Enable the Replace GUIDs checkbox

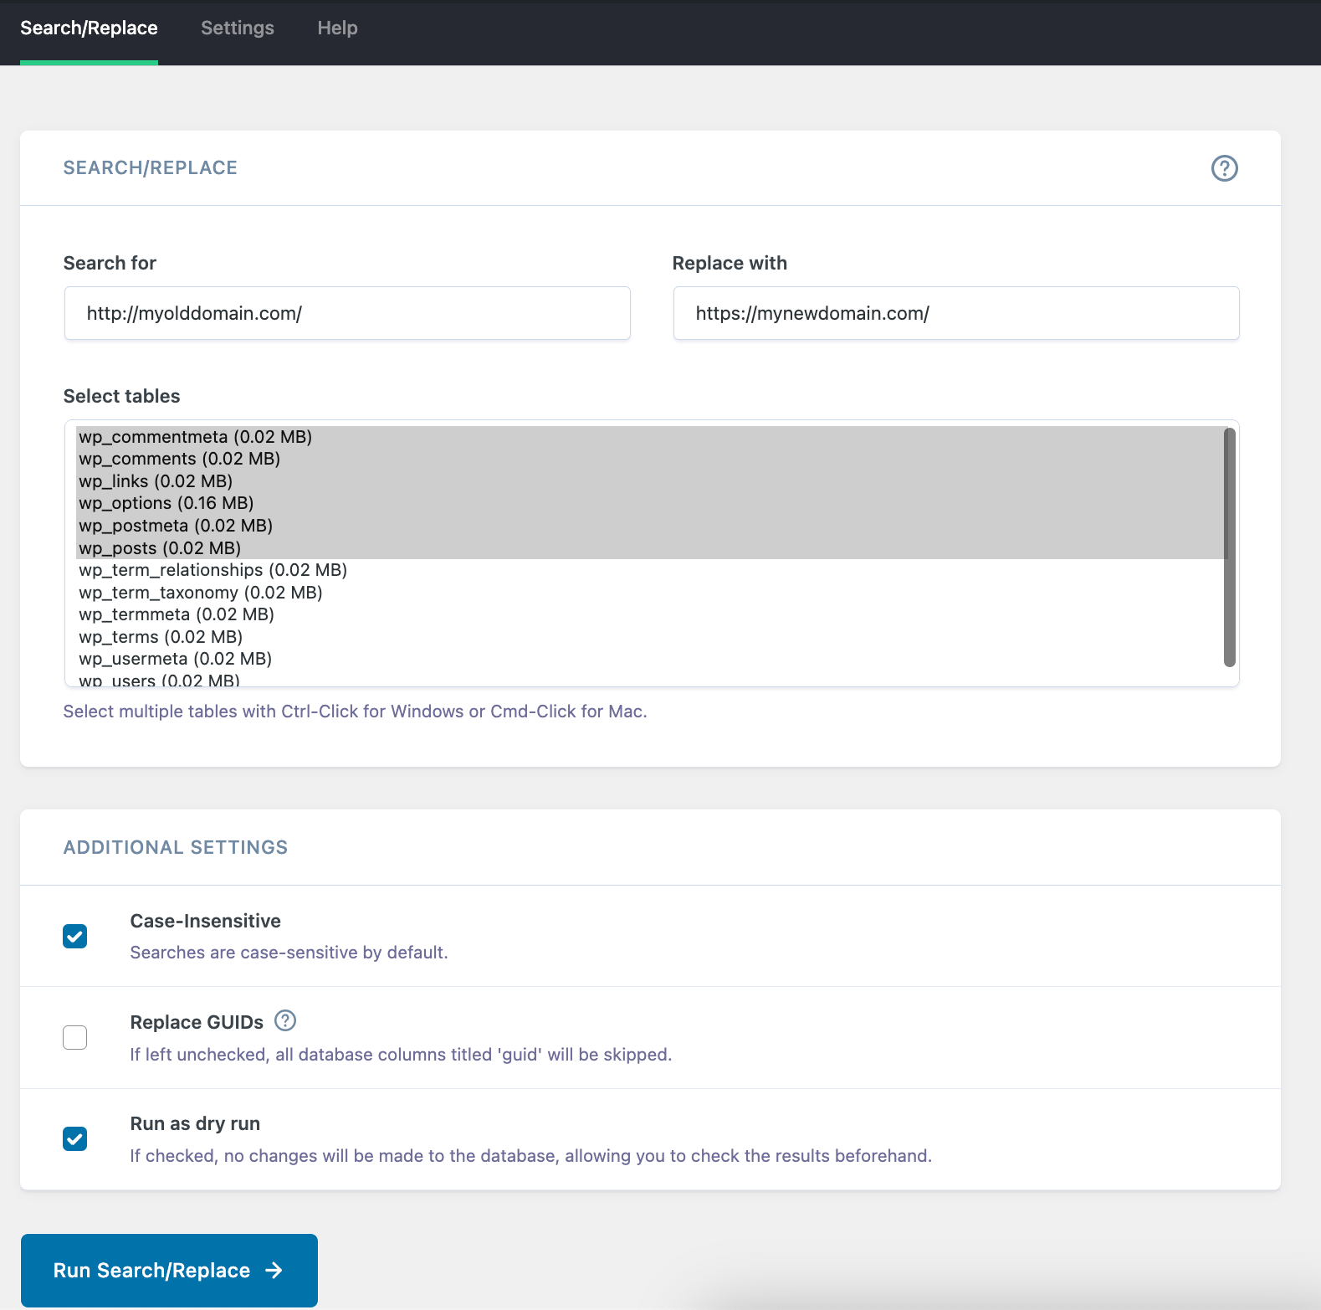pos(75,1037)
